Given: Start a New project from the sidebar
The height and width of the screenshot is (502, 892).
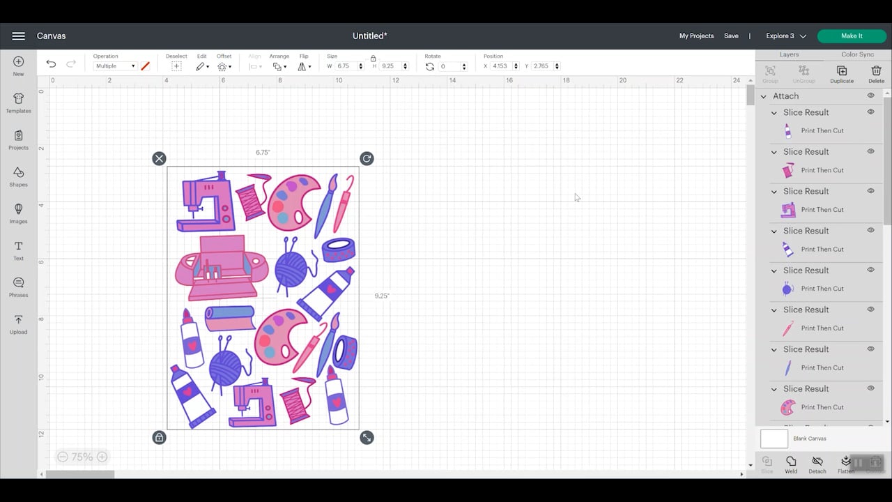Looking at the screenshot, I should coord(18,66).
